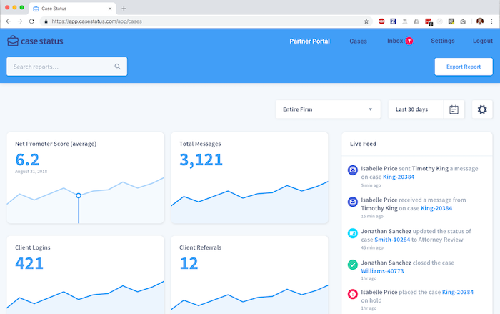This screenshot has height=314, width=500.
Task: Click the data point marker on NPS chart
Action: click(x=79, y=195)
